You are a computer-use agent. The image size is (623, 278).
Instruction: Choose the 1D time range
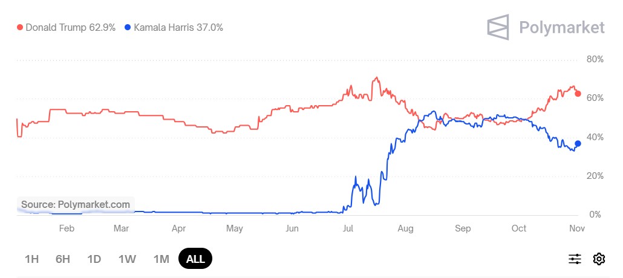pyautogui.click(x=94, y=259)
